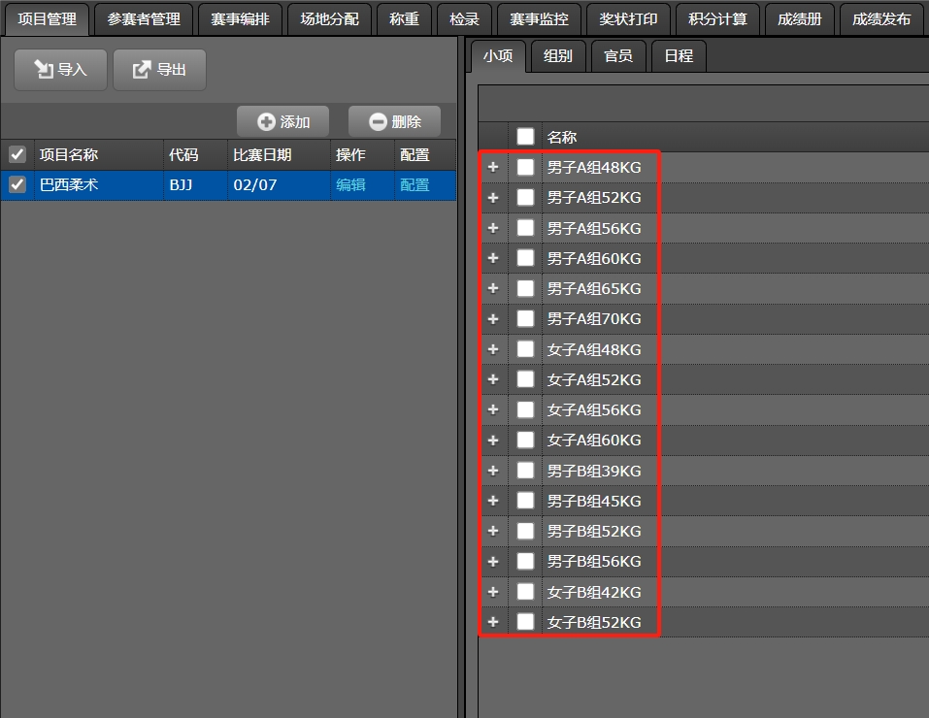Tick the select-all checkbox beside 名称
Viewport: 929px width, 718px height.
[525, 137]
